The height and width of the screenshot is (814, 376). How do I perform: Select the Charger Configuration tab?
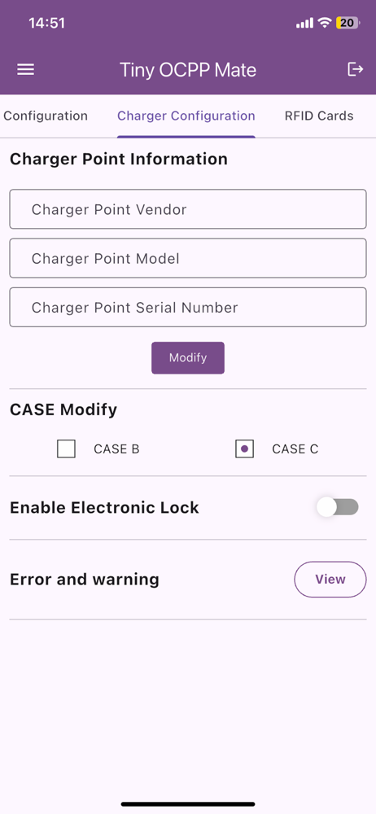click(186, 116)
